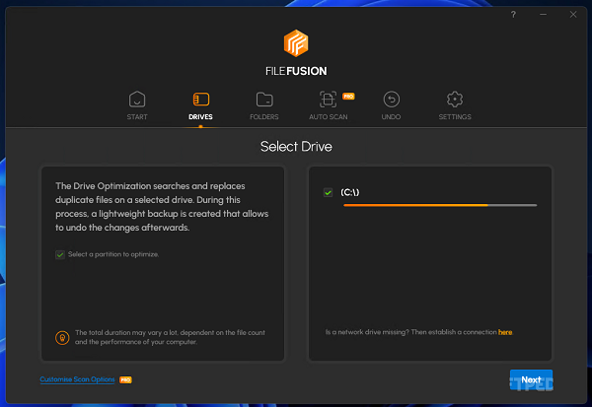
Task: Open the FOLDERS tab icon
Action: pyautogui.click(x=264, y=100)
